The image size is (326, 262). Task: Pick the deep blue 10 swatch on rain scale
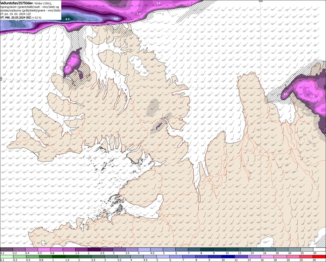[228, 257]
